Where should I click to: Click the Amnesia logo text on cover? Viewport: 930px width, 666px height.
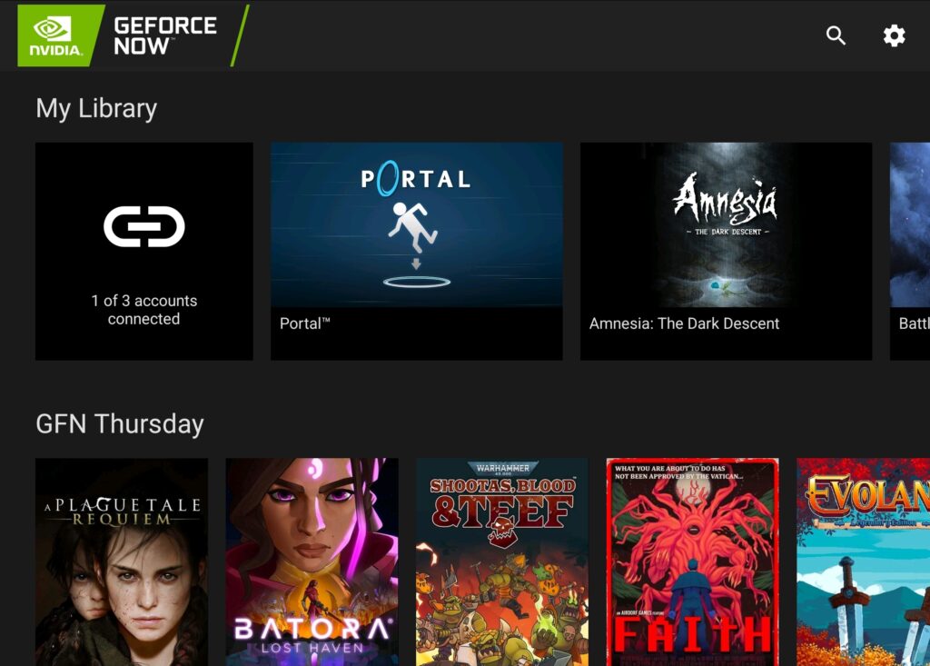point(726,199)
